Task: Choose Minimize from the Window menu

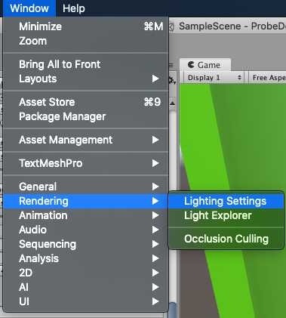Action: pos(86,26)
